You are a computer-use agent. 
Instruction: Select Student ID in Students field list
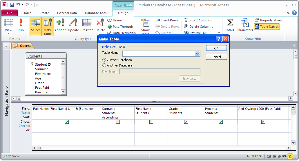(43, 64)
